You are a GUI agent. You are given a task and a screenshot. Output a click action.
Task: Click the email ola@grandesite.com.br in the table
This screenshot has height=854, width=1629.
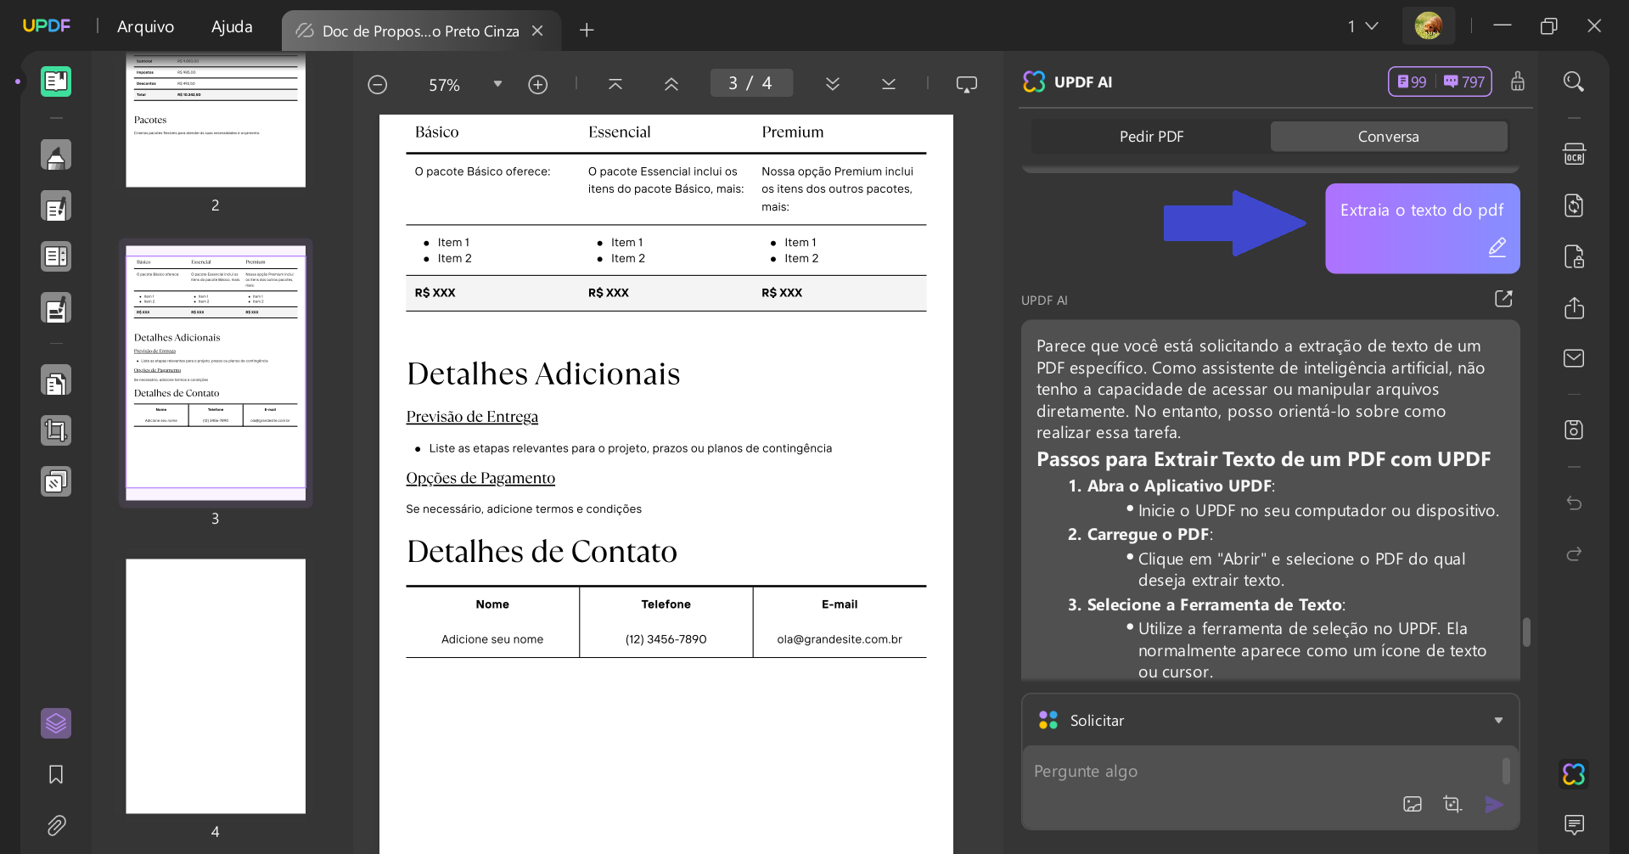[x=840, y=639]
